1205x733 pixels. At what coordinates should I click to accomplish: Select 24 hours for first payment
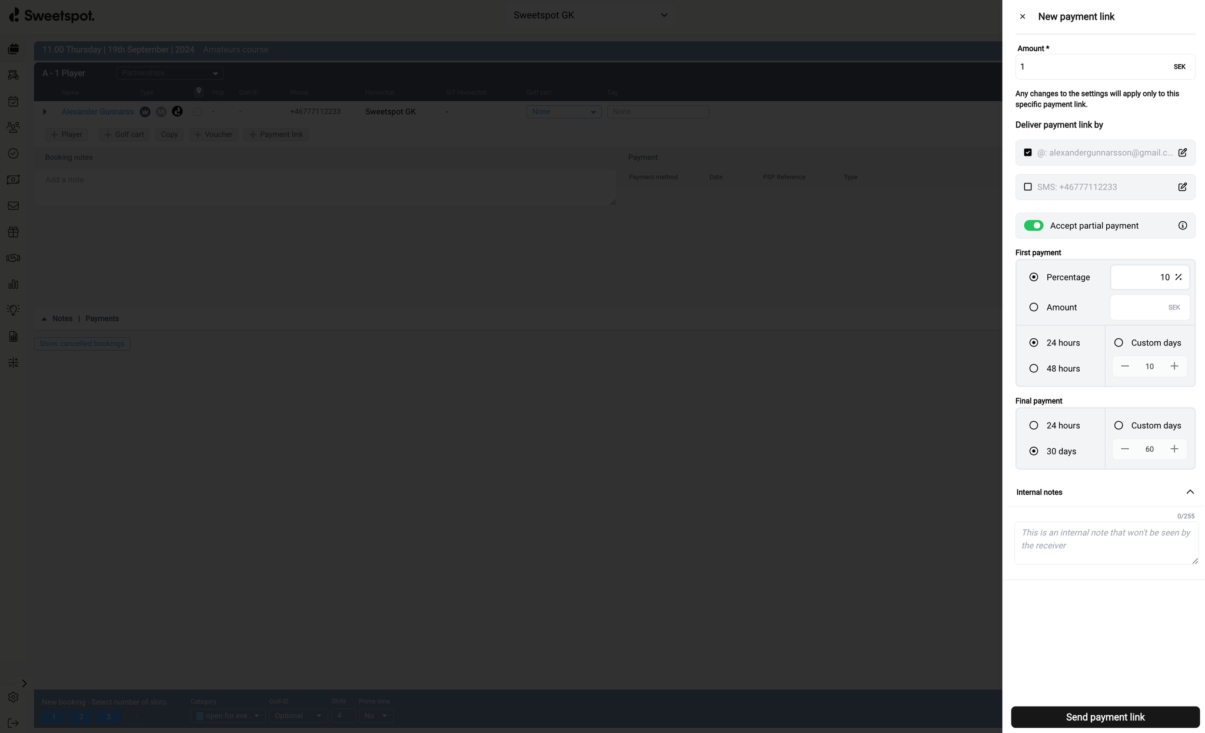[x=1034, y=343]
